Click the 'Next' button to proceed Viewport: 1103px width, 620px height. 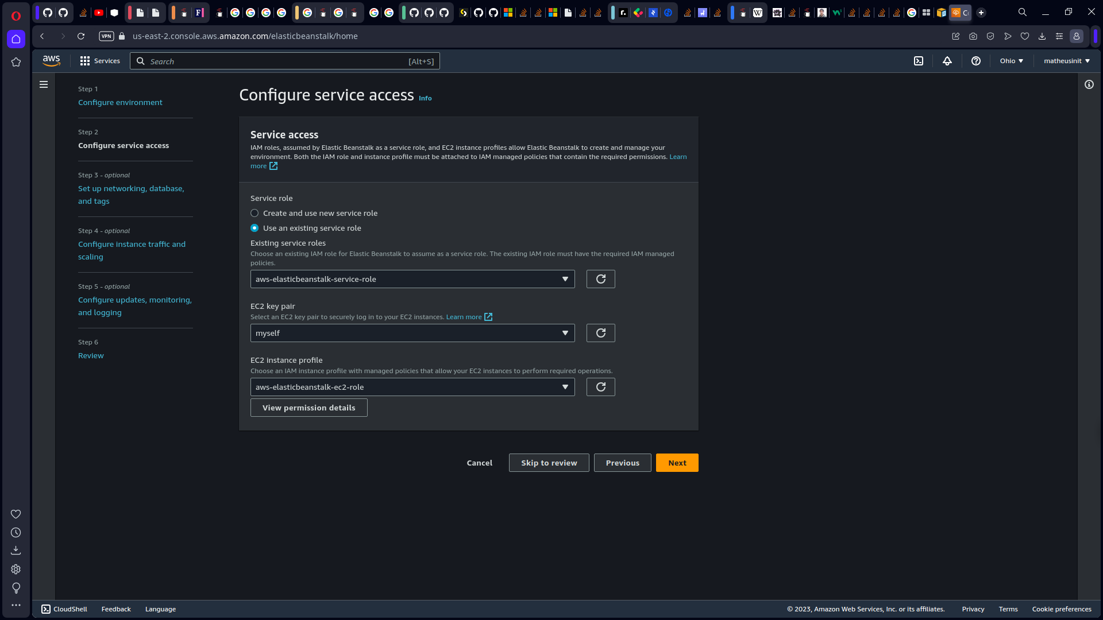pos(677,463)
